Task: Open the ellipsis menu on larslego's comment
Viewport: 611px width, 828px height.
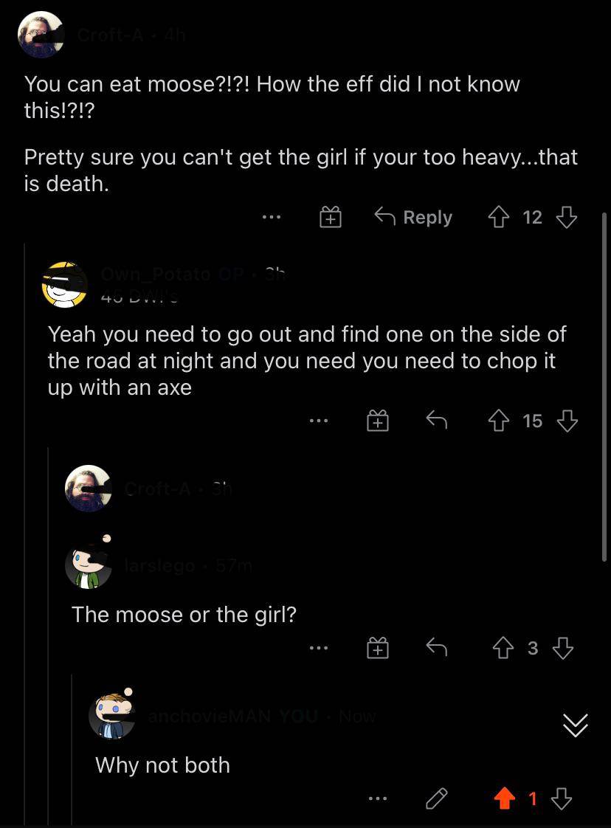Action: pos(319,648)
